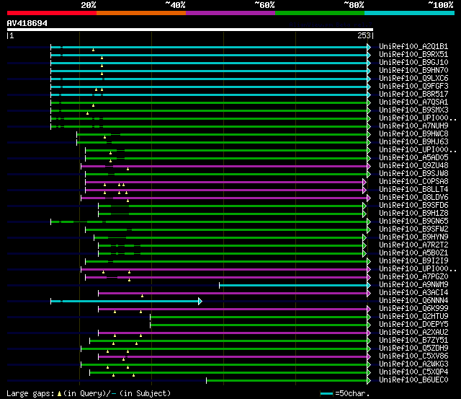
Task: Click the green ~80% identity legend segment
Action: [320, 13]
